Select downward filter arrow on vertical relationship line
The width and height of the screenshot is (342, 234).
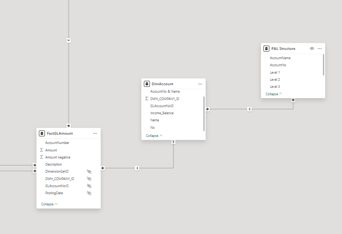(x=68, y=41)
